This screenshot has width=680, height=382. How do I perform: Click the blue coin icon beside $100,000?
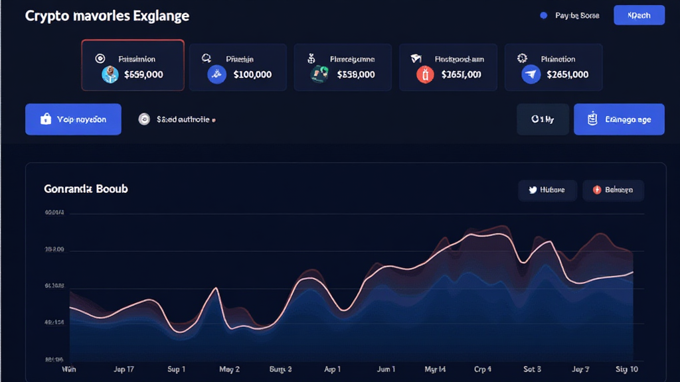[x=217, y=75]
